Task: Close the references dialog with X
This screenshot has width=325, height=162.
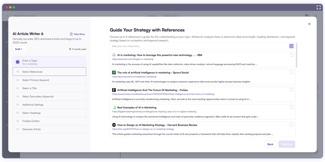Action: (x=309, y=24)
